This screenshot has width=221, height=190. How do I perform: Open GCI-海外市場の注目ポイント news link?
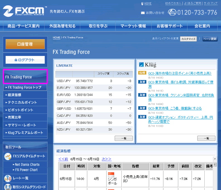(x=180, y=73)
